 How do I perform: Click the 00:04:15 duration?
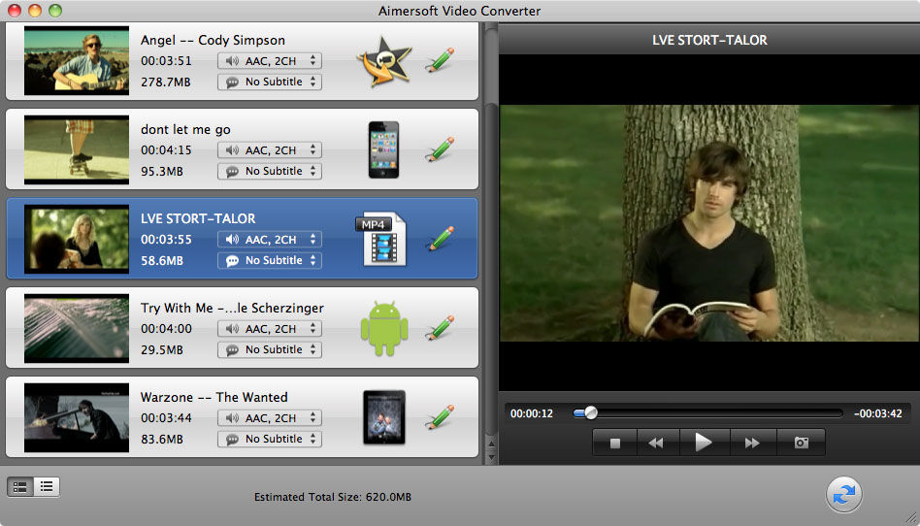[166, 150]
